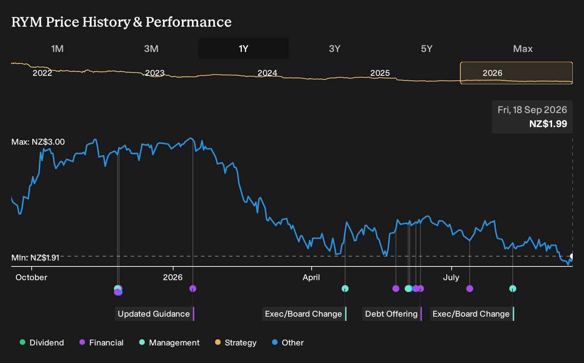584x363 pixels.
Task: Toggle the Financial legend filter
Action: click(x=102, y=343)
